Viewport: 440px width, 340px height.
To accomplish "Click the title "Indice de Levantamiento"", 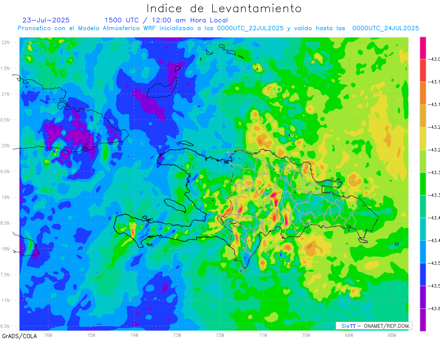I will pyautogui.click(x=224, y=8).
